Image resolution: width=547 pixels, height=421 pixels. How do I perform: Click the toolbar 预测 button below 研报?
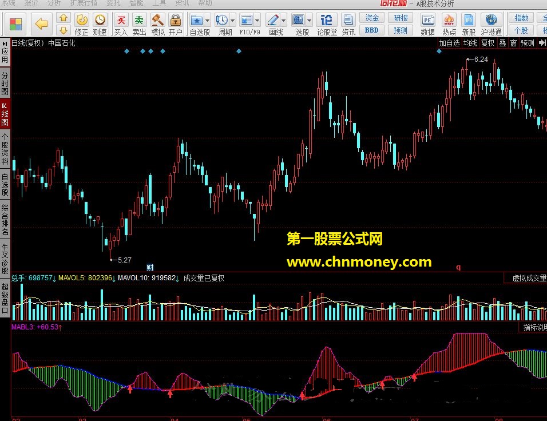401,30
